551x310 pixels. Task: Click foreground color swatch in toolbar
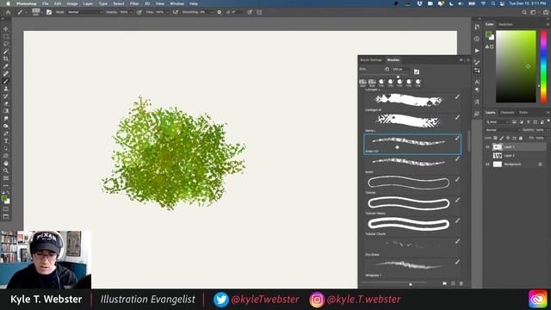(4, 199)
